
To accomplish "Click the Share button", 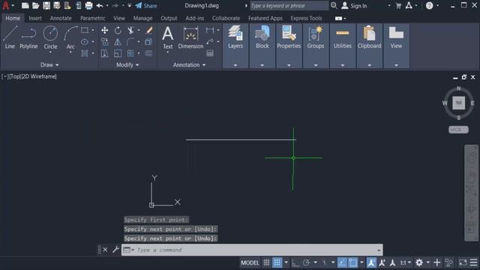I will point(146,5).
